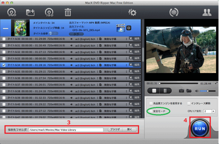Screen dimensions: 219x144
Task: Edit title 37 with scissors button
Action: 135,85
